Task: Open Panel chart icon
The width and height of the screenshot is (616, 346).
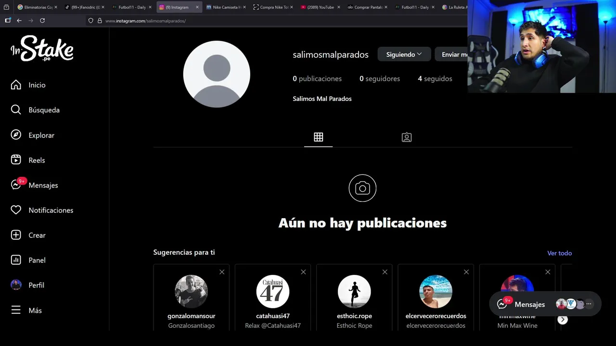Action: [16, 260]
